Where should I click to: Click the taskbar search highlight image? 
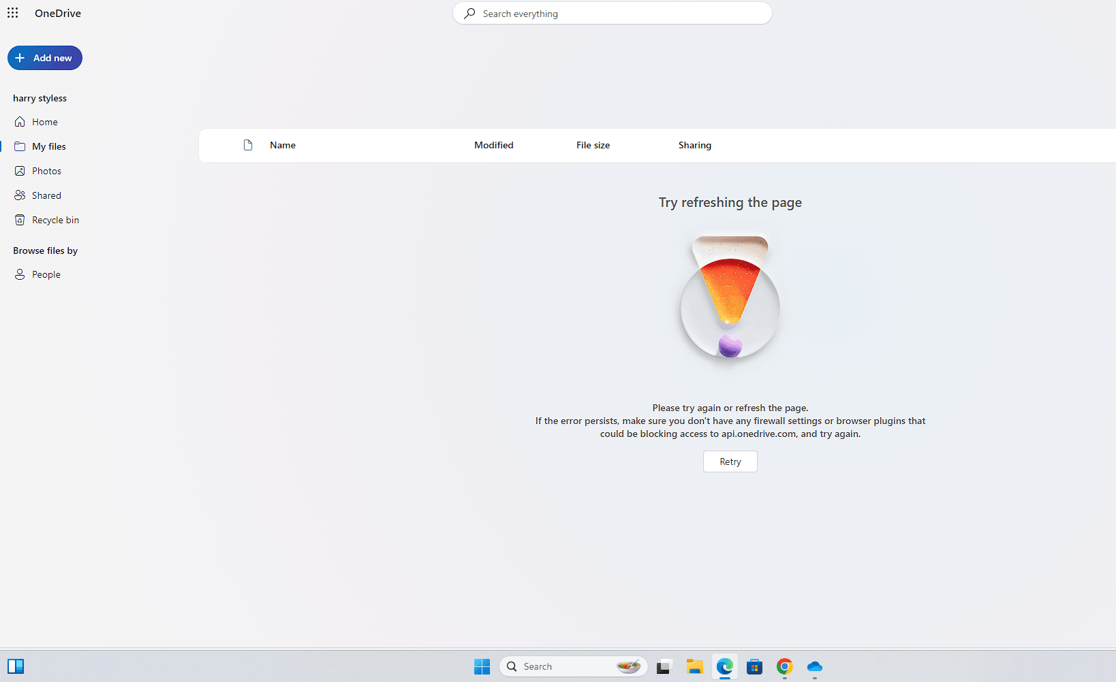point(628,666)
